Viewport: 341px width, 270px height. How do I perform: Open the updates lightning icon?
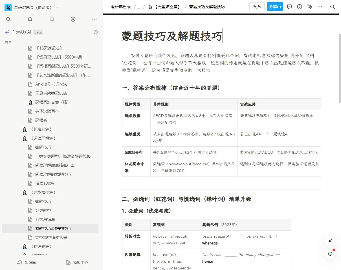(310, 7)
